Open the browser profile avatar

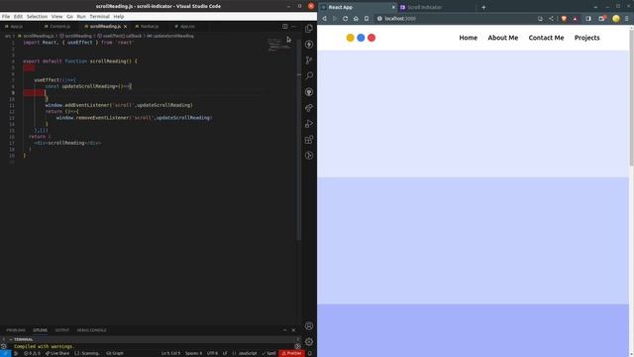(x=616, y=19)
